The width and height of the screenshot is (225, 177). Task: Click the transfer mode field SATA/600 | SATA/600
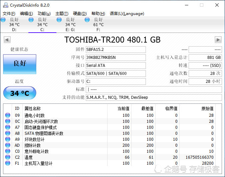(x=116, y=74)
